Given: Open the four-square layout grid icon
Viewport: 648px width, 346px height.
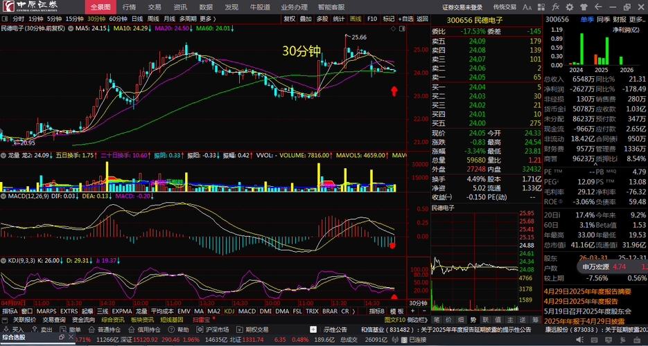Looking at the screenshot, I should pos(542,7).
